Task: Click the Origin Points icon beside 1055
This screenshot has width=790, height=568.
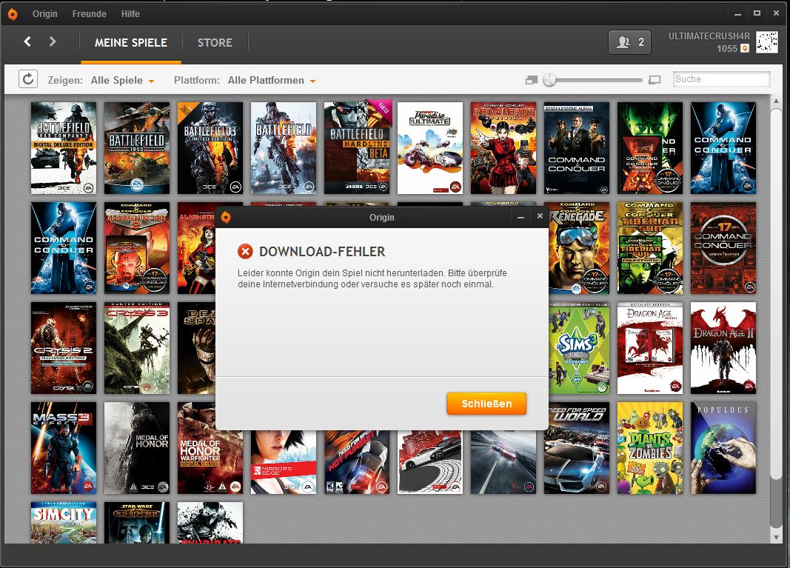Action: [745, 48]
